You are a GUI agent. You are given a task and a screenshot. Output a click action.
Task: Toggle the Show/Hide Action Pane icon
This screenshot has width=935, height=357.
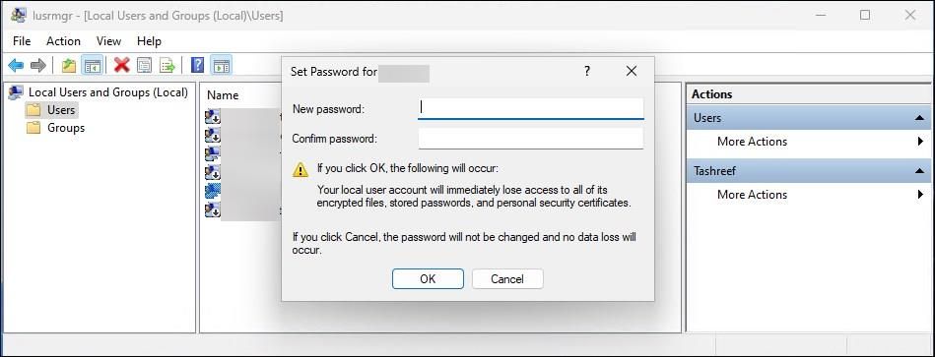[222, 66]
